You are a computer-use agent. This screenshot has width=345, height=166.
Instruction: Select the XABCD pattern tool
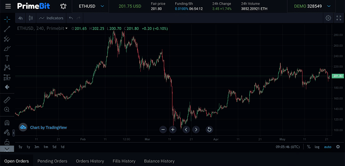click(x=7, y=67)
